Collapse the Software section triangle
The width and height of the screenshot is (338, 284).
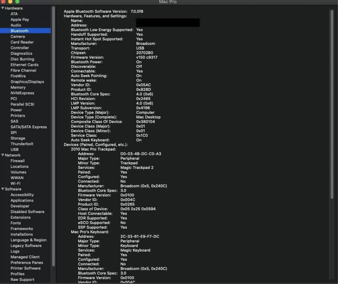coord(3,189)
